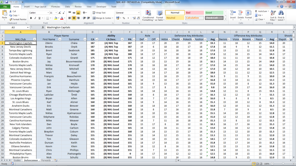The height and width of the screenshot is (166, 296).
Task: Toggle bold formatting
Action: point(31,18)
